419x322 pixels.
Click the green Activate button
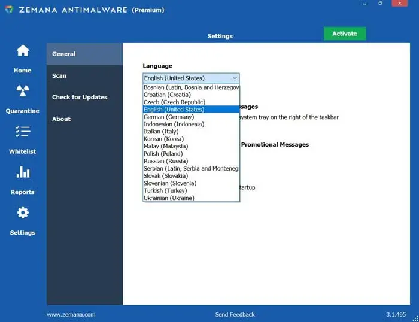point(345,34)
